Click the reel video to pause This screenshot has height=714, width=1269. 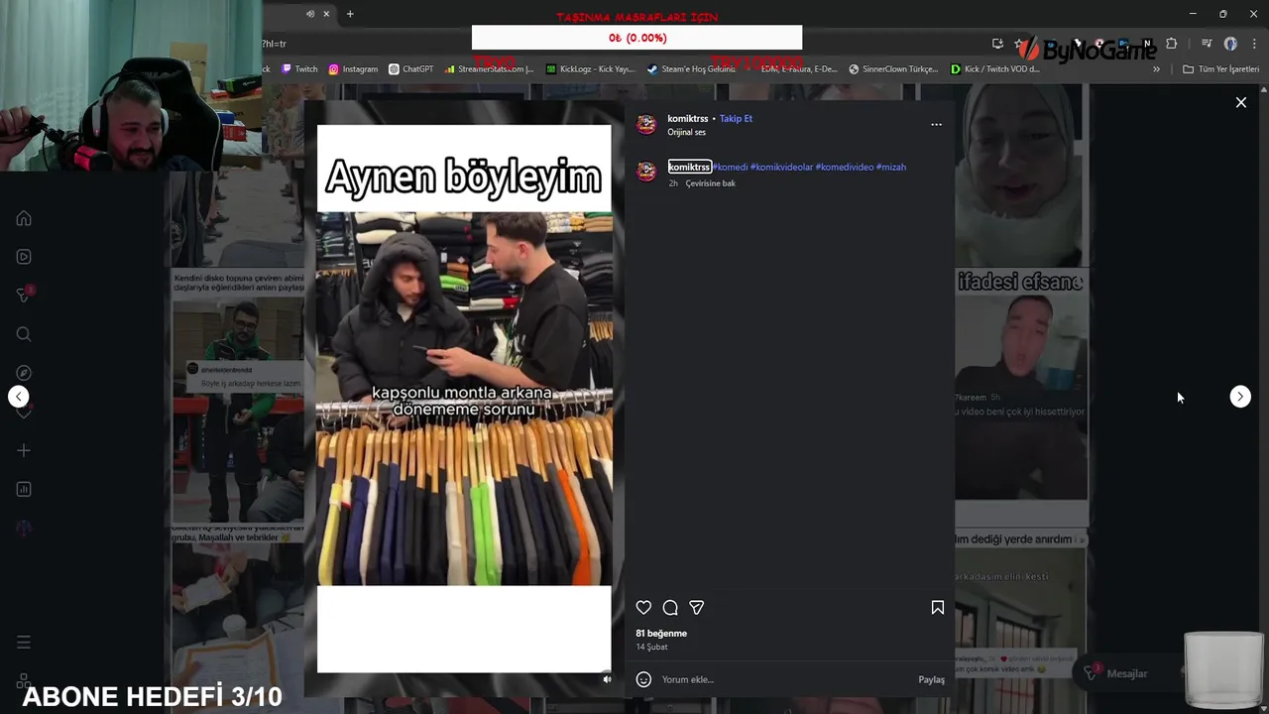464,399
